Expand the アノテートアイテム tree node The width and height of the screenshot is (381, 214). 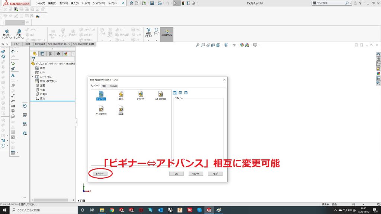(33, 77)
